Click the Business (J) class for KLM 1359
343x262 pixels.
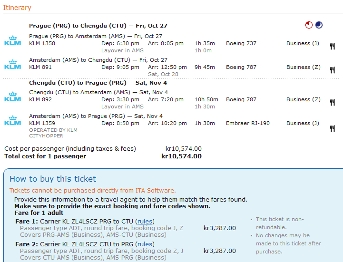[x=303, y=123]
